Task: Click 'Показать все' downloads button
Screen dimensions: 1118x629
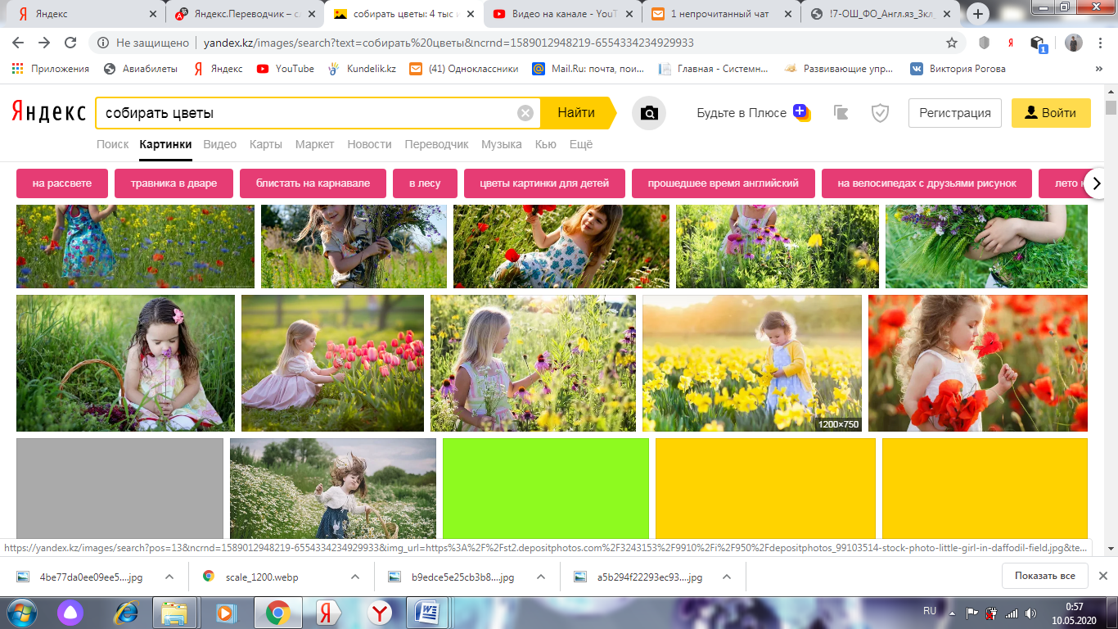Action: pyautogui.click(x=1045, y=576)
